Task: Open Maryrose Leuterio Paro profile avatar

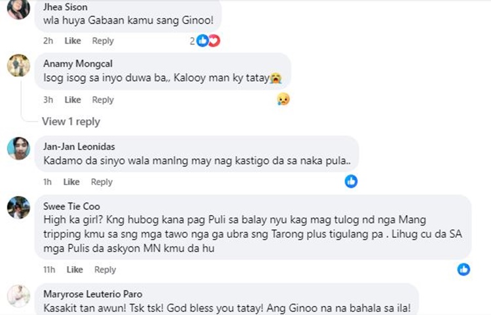Action: 18,296
